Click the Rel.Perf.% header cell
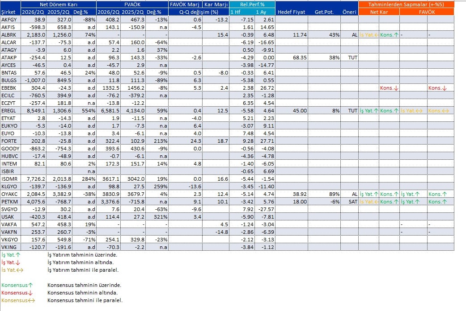 252,4
